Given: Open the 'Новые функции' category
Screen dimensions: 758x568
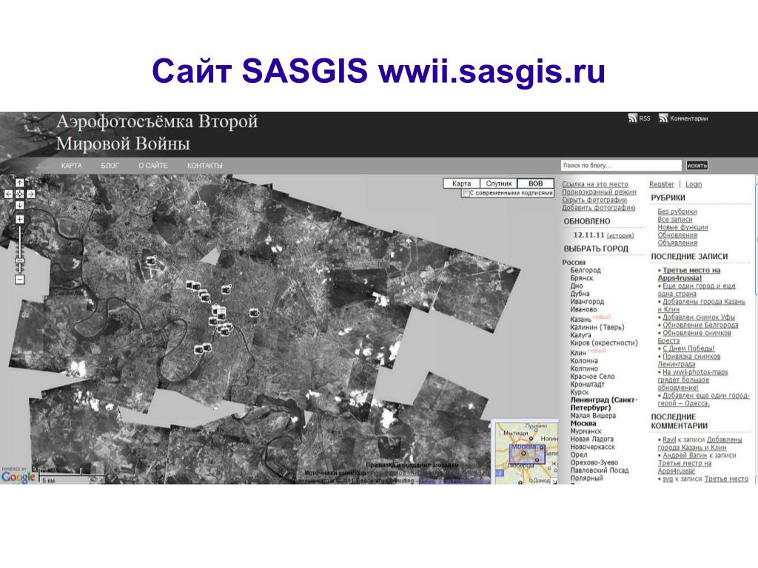Looking at the screenshot, I should [x=682, y=227].
